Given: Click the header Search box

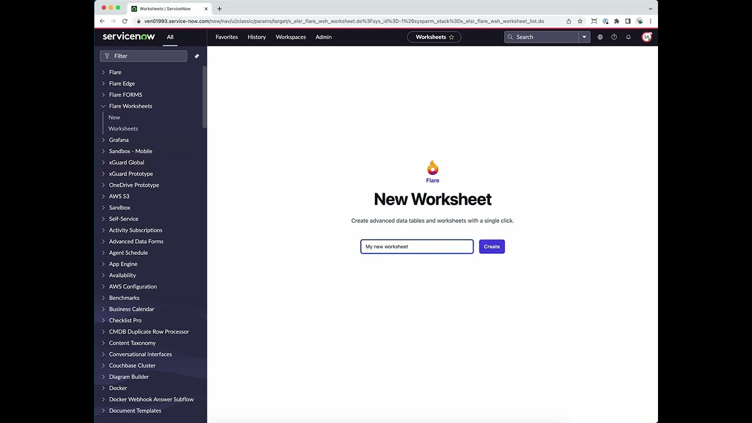Looking at the screenshot, I should [541, 37].
